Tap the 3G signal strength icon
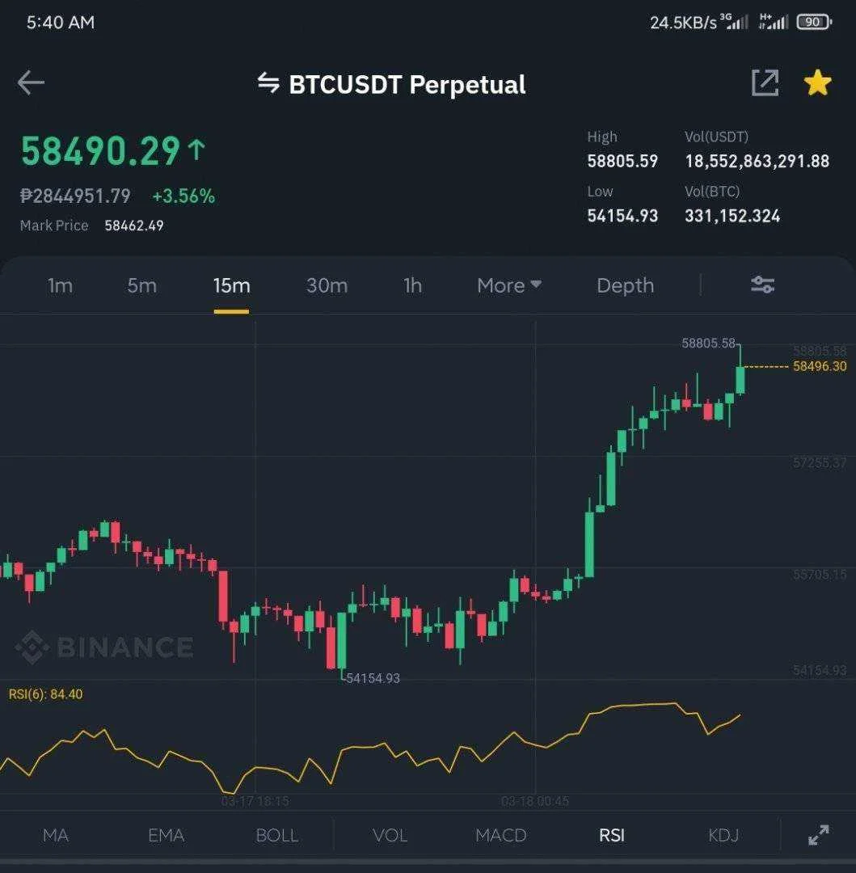Image resolution: width=856 pixels, height=873 pixels. [735, 21]
